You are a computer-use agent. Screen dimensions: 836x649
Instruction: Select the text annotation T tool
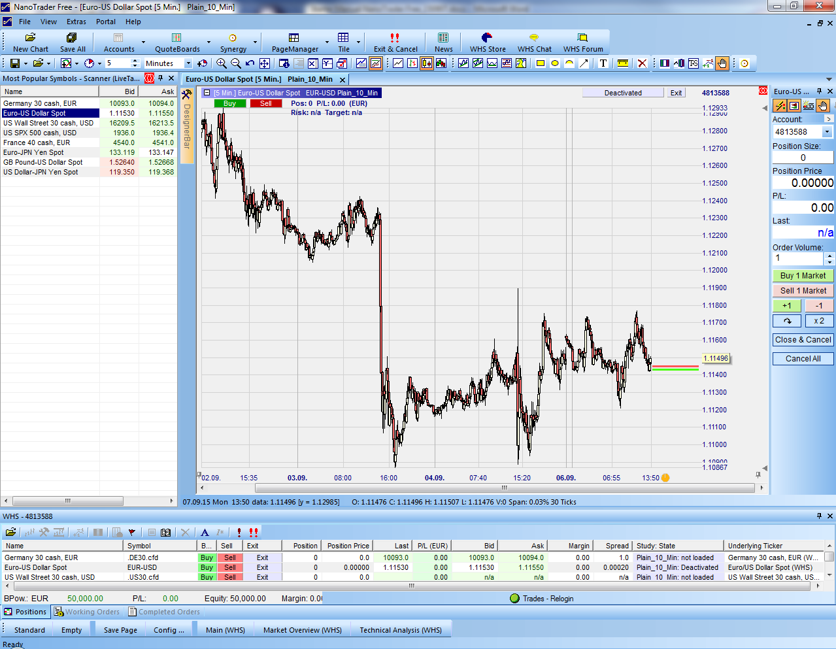[603, 63]
